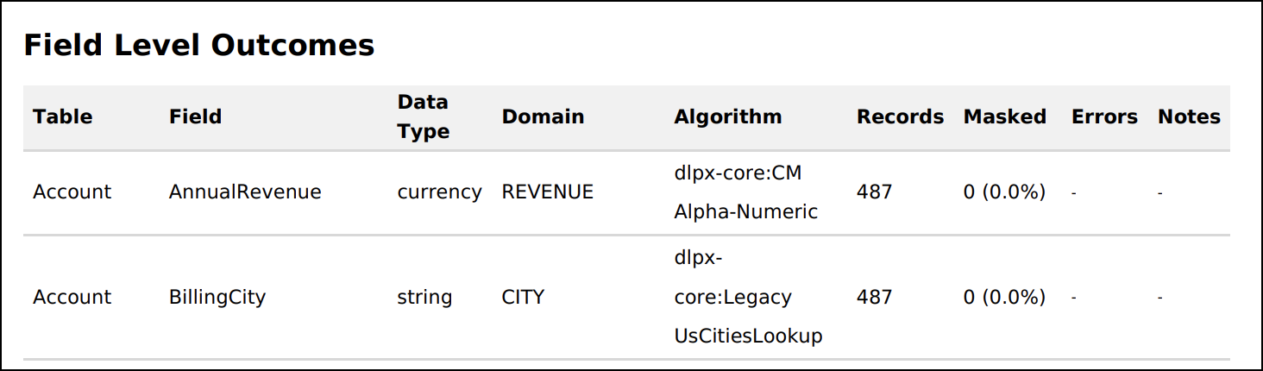Select the AnnualRevenue field cell
Image resolution: width=1263 pixels, height=371 pixels.
[245, 192]
